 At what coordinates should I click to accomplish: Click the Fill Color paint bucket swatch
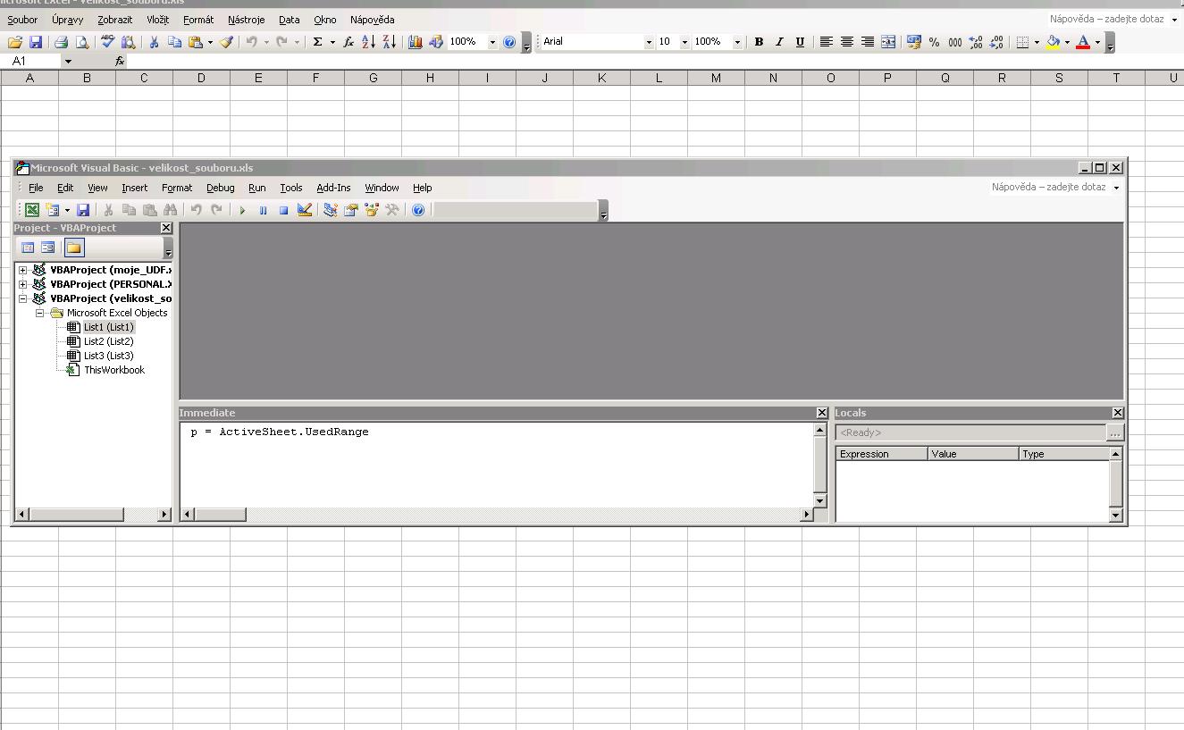[1053, 42]
